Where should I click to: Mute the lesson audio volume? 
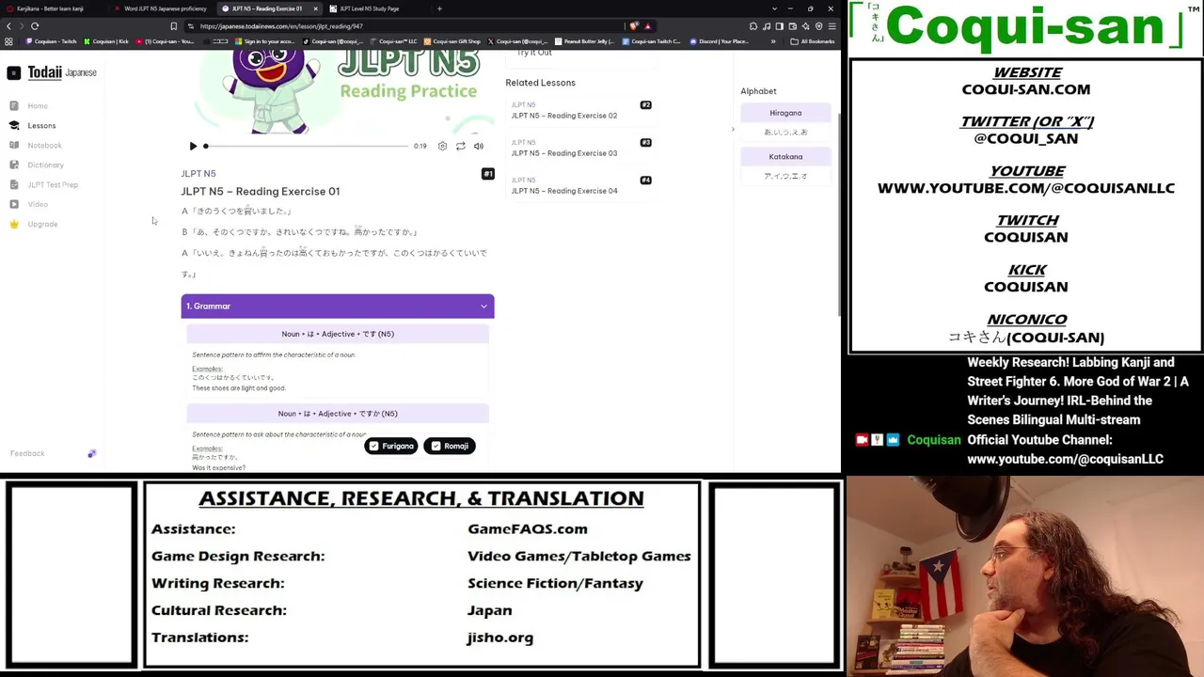pos(478,146)
